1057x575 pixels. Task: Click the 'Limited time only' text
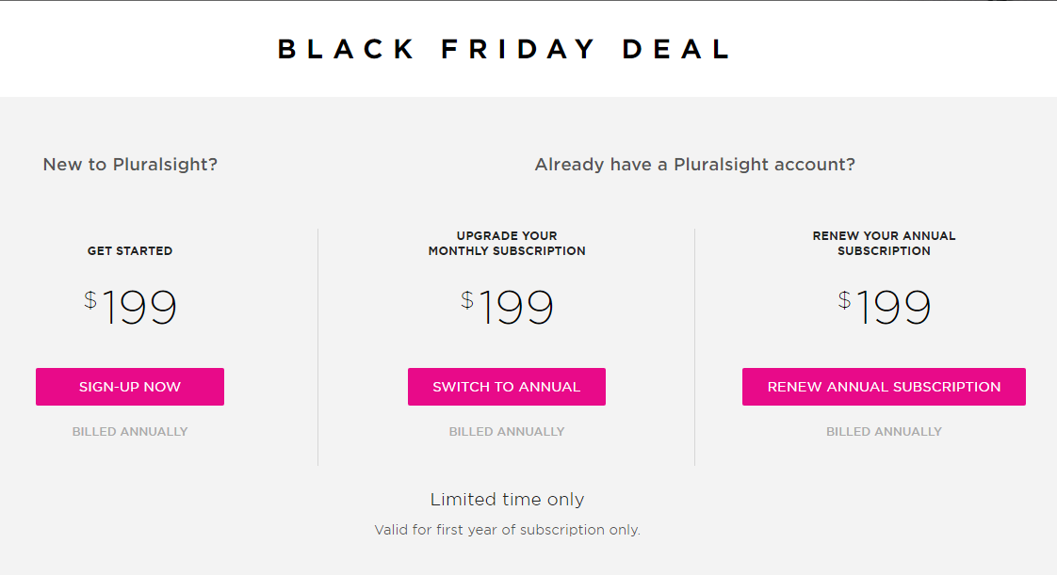click(x=507, y=500)
